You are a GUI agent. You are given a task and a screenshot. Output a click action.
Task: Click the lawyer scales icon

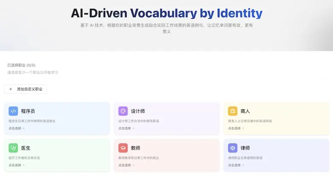(x=233, y=148)
